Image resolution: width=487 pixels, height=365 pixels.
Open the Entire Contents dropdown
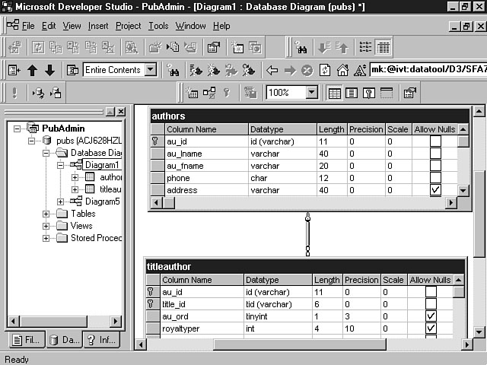[x=150, y=70]
